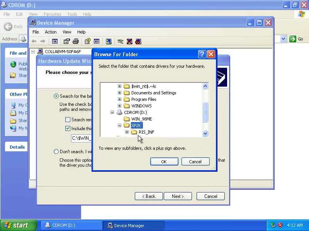Screen dimensions: 309x231
Task: Click the action pane toolbar icon
Action: [x=97, y=41]
